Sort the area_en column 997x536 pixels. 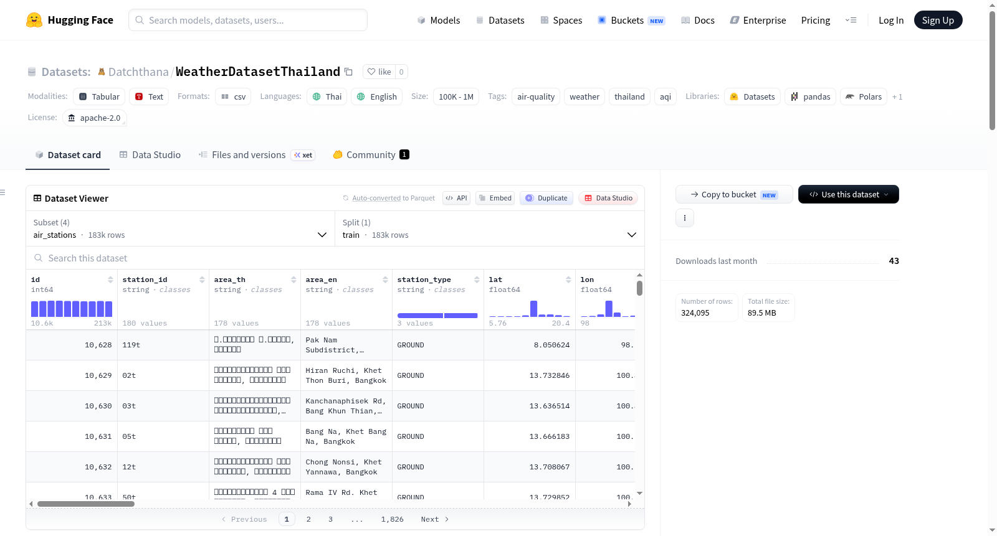pos(385,280)
